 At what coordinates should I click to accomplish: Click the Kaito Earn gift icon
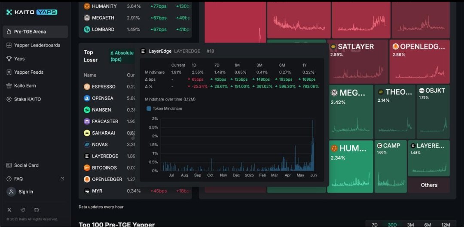9,86
